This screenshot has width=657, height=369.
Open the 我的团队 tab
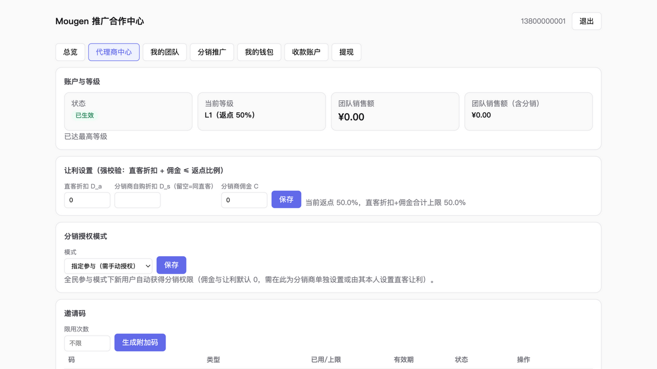165,52
